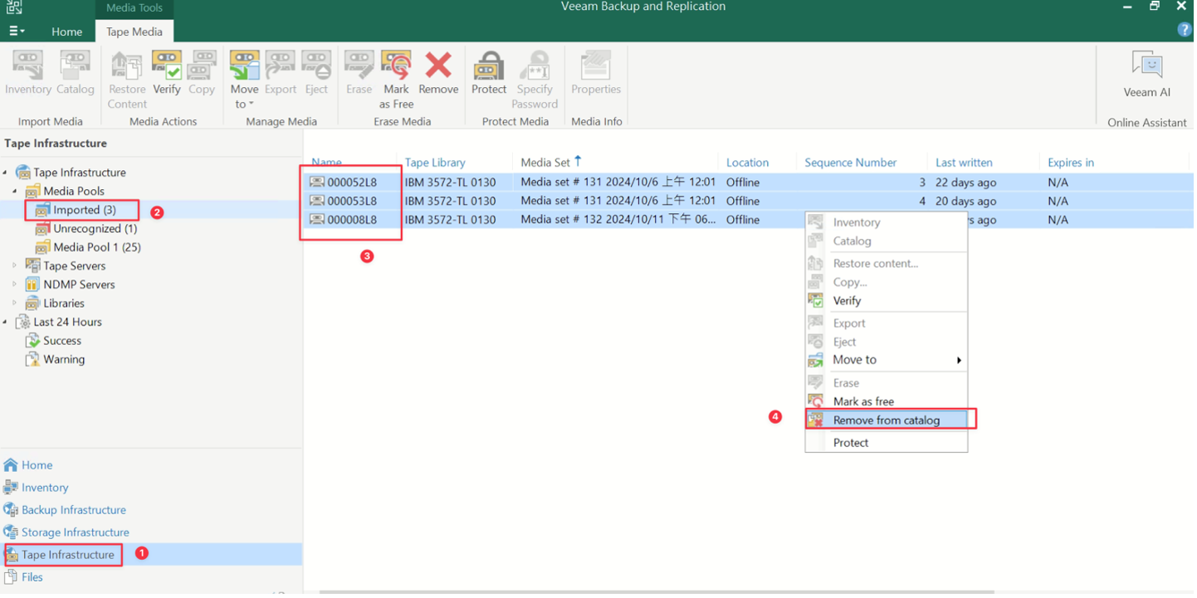Choose Protect in the context menu
Image resolution: width=1197 pixels, height=598 pixels.
pos(887,443)
